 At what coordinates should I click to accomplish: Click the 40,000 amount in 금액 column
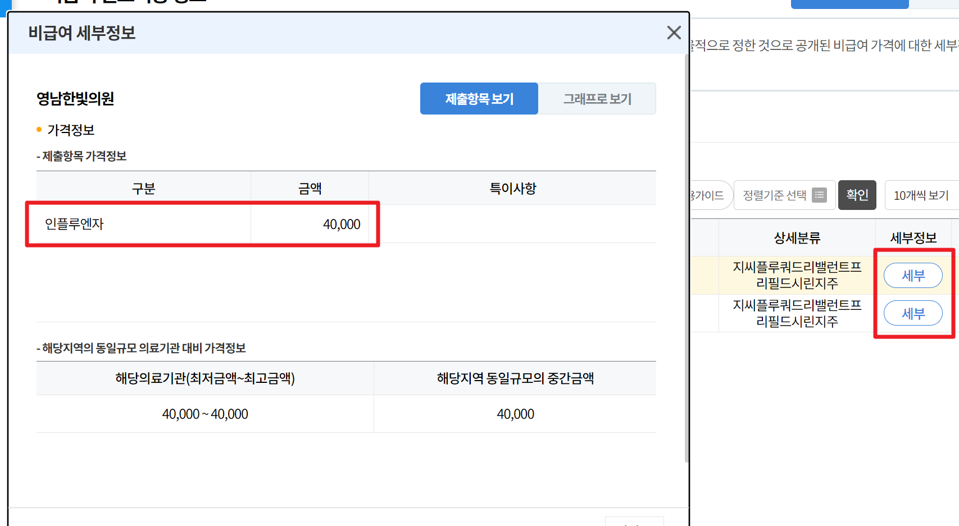(342, 225)
